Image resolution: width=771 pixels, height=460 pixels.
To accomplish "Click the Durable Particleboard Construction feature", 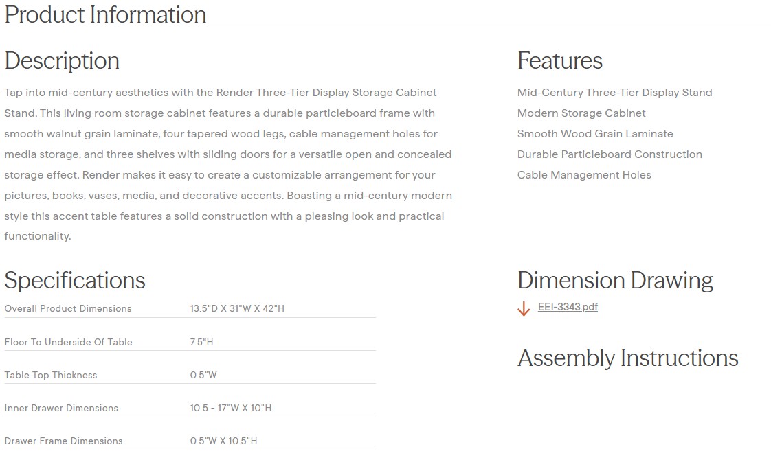I will click(610, 154).
